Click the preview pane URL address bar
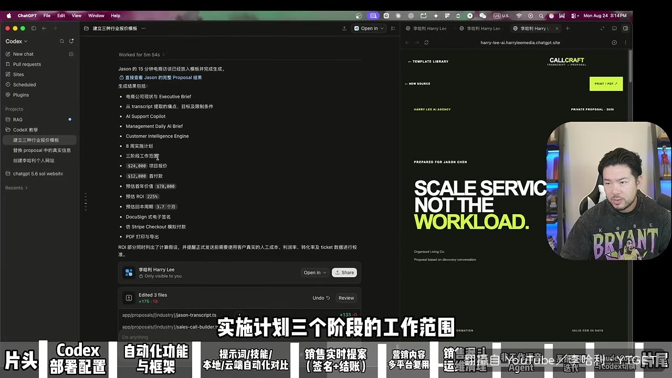The width and height of the screenshot is (672, 378). point(520,43)
